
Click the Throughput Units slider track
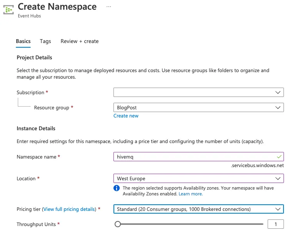pyautogui.click(x=189, y=224)
